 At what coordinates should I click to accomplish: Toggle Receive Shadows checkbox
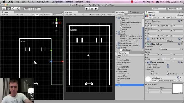click(x=168, y=67)
